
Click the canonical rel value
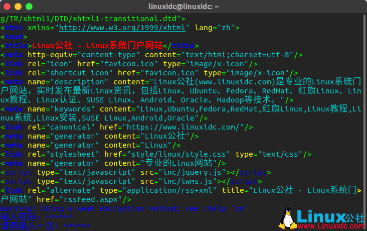click(x=70, y=127)
